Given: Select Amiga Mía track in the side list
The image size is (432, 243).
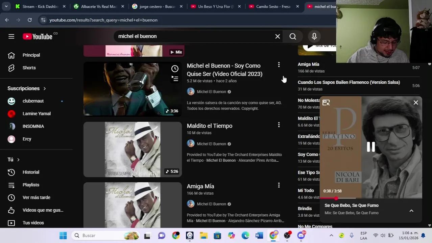Looking at the screenshot, I should tap(308, 64).
